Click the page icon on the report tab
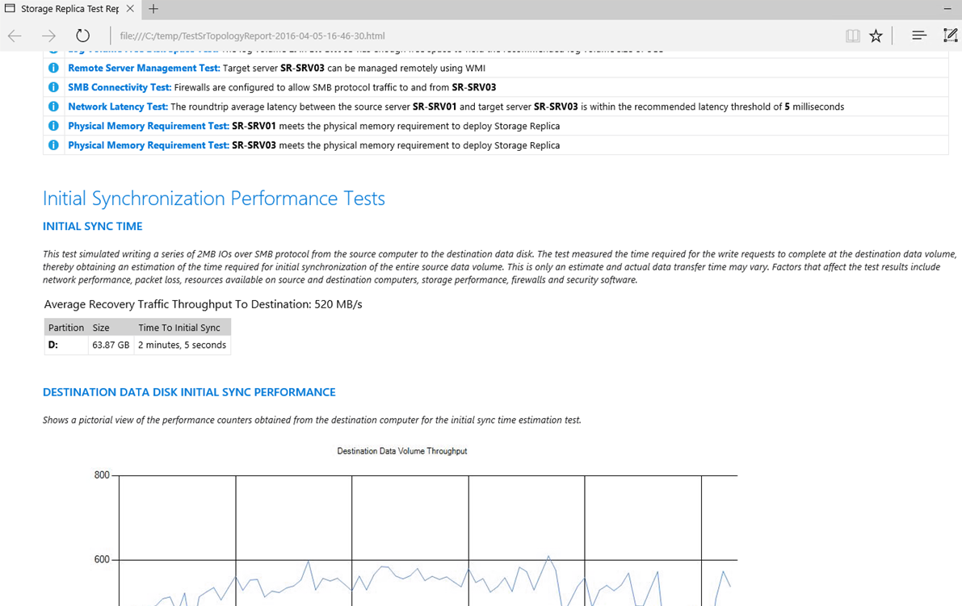Image resolution: width=962 pixels, height=606 pixels. tap(11, 9)
